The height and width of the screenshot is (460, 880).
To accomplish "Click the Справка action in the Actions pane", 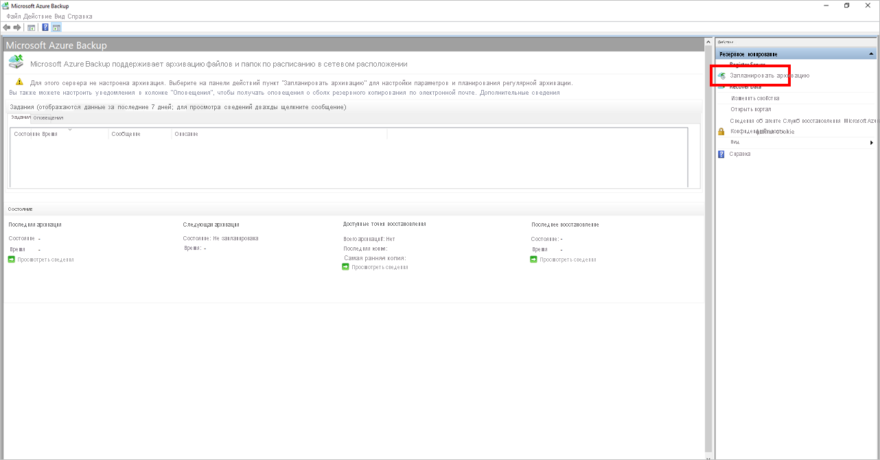I will click(x=740, y=154).
